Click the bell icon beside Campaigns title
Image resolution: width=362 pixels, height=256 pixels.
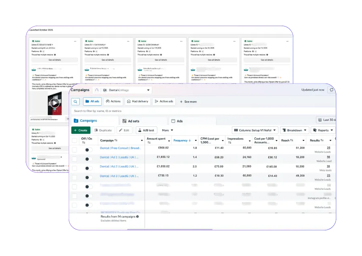tap(97, 90)
